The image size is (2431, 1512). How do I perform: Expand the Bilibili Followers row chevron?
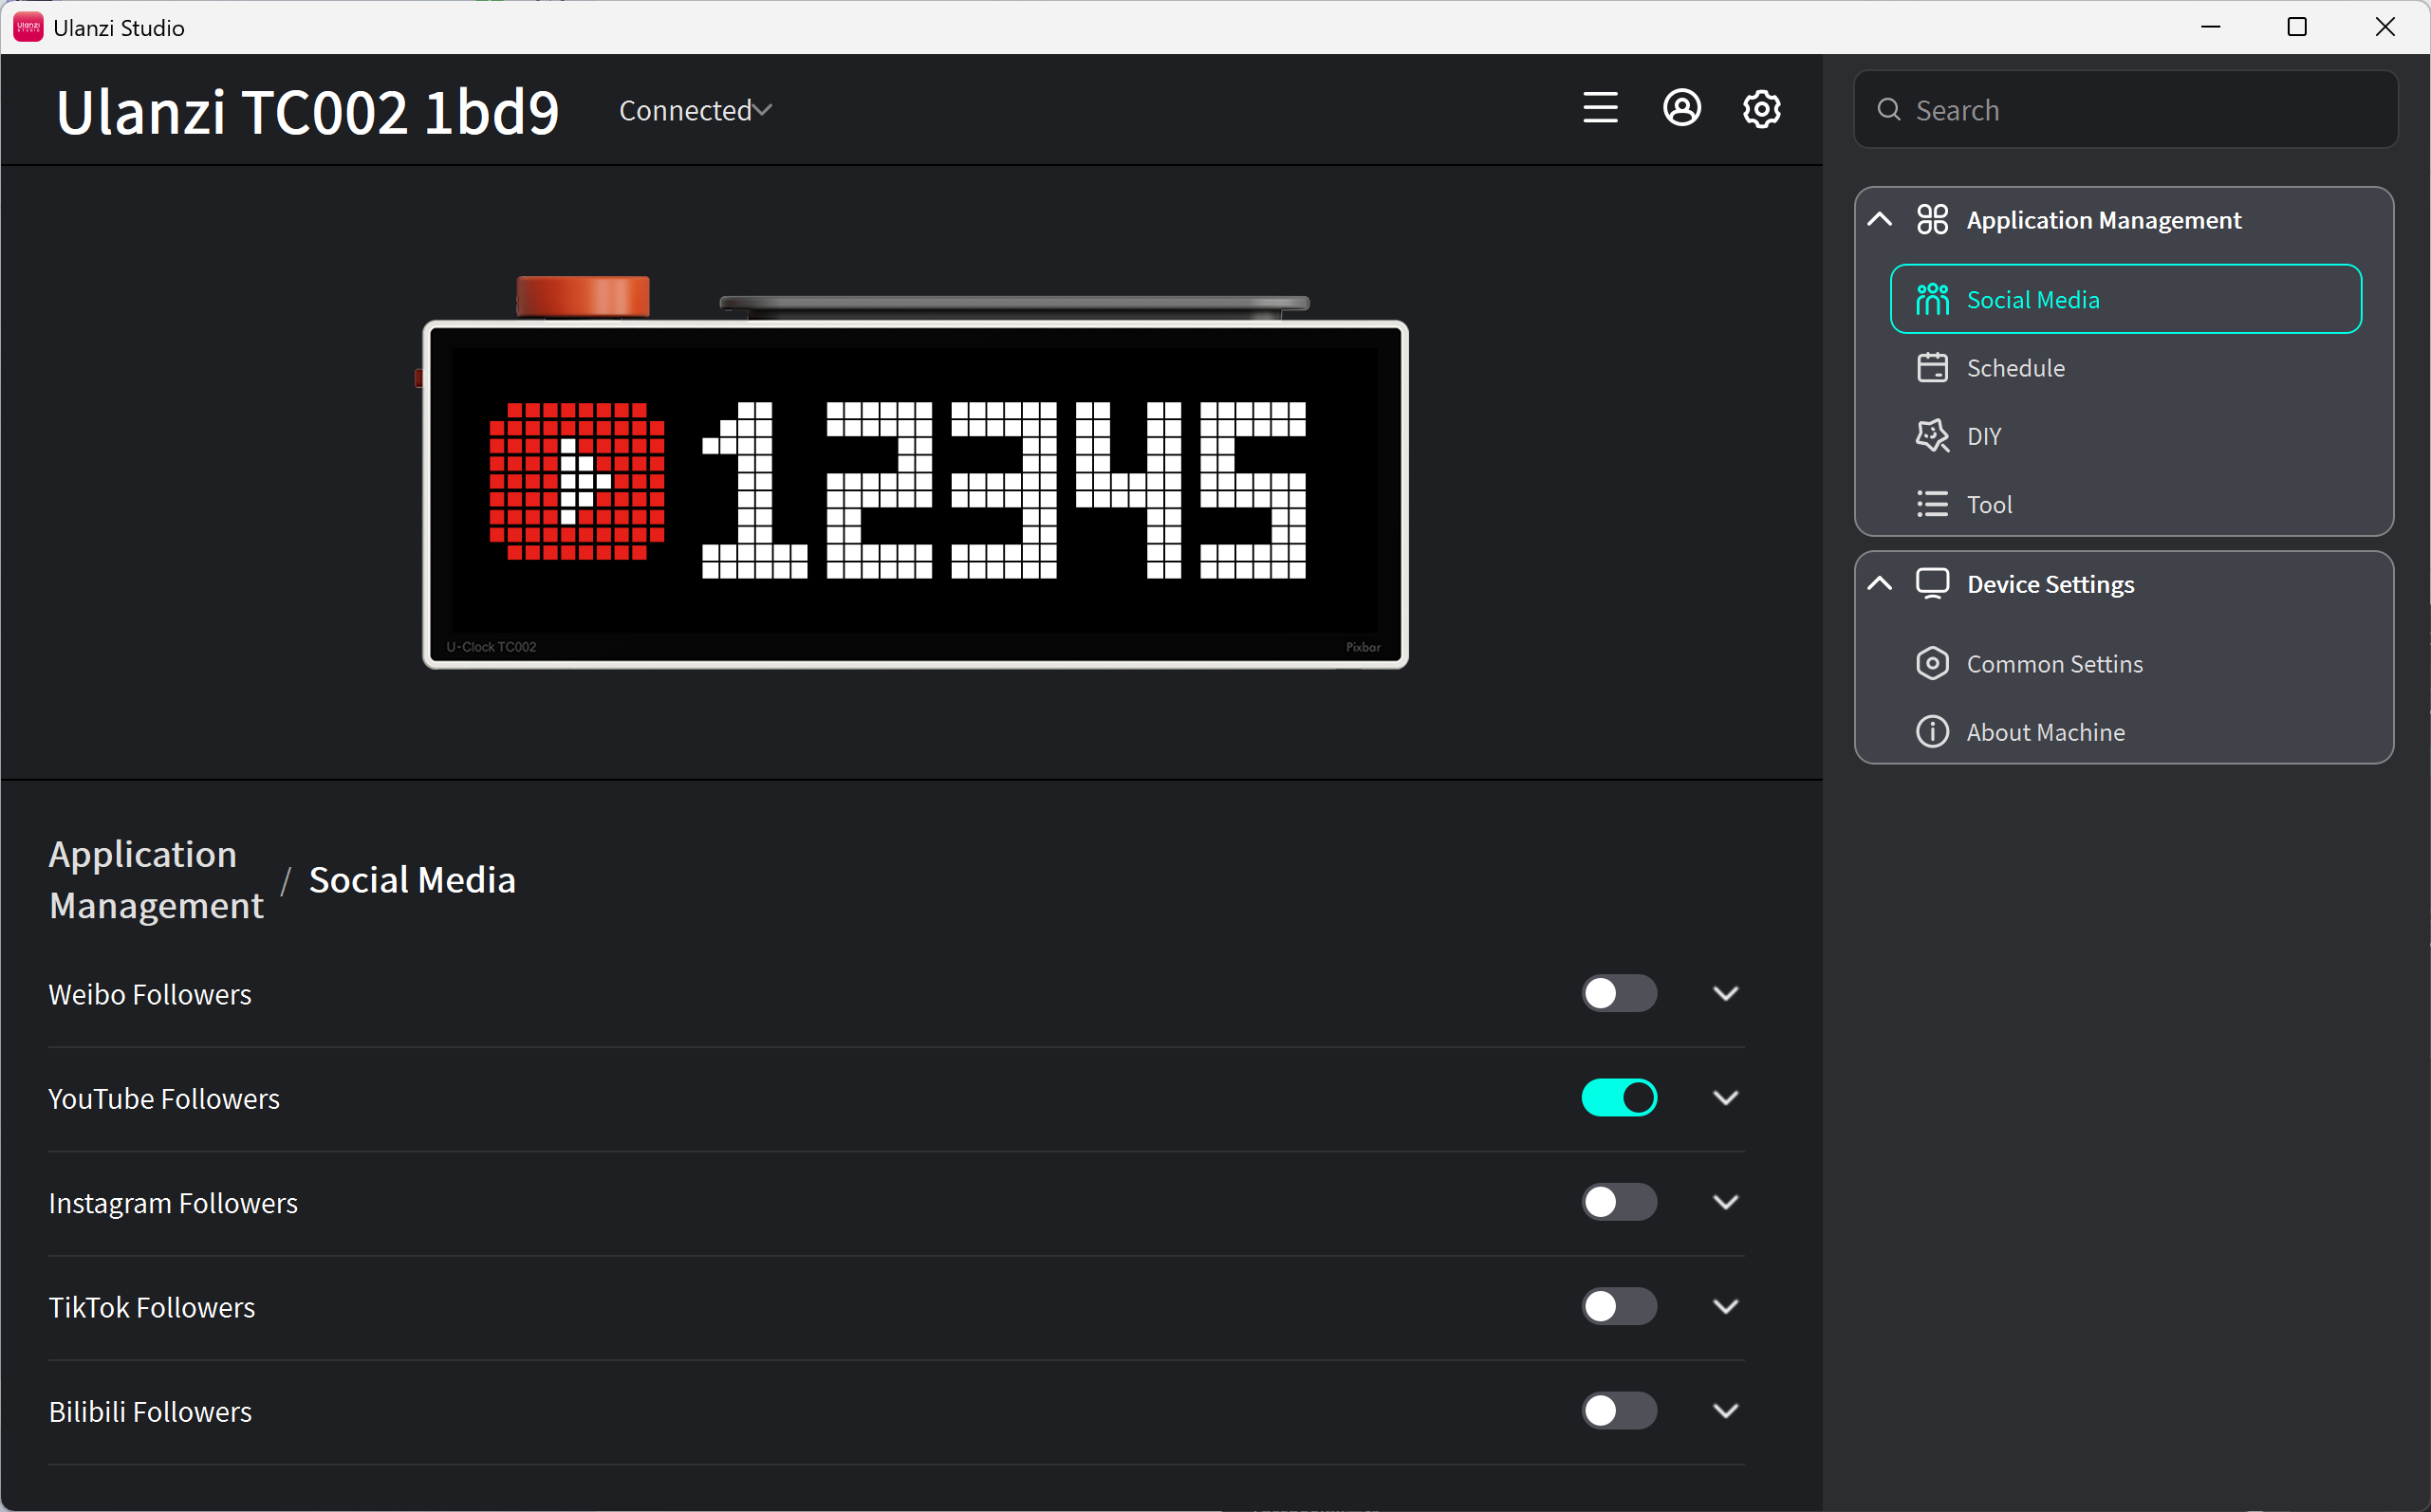pos(1725,1410)
